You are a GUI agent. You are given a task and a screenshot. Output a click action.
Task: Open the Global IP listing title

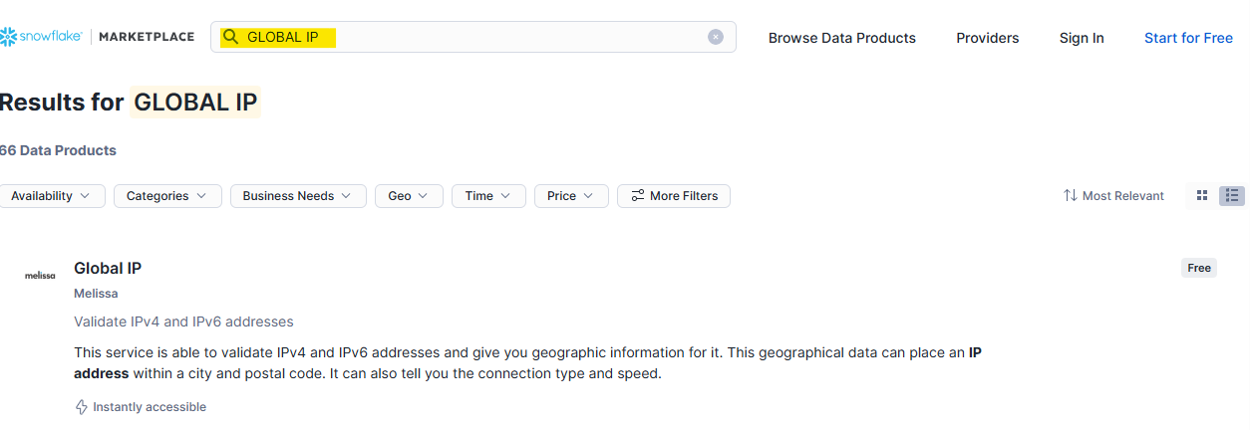[x=108, y=269]
